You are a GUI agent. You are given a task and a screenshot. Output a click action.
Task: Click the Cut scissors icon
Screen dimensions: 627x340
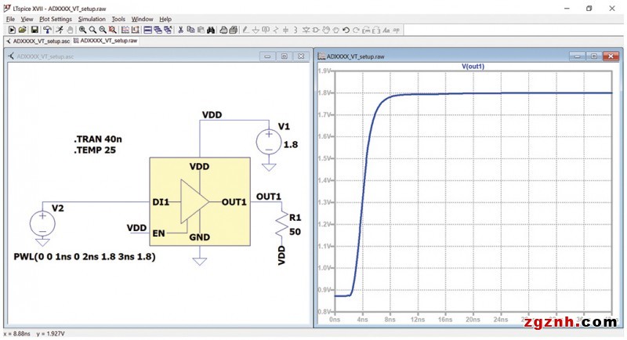point(181,30)
